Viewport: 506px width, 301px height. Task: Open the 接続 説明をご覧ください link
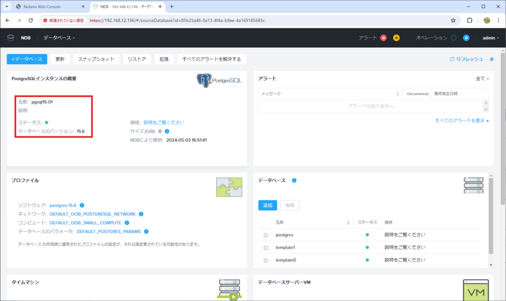164,122
